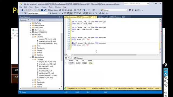The height and width of the screenshot is (97, 173).
Task: Click the NULL comm cell
Action: tap(90, 63)
